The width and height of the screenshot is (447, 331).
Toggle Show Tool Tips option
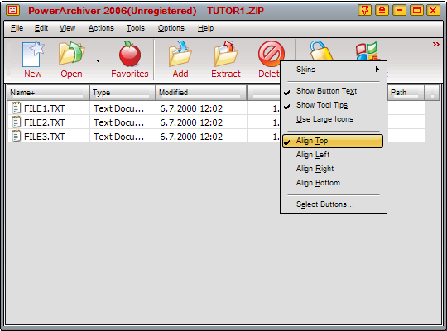[x=334, y=105]
